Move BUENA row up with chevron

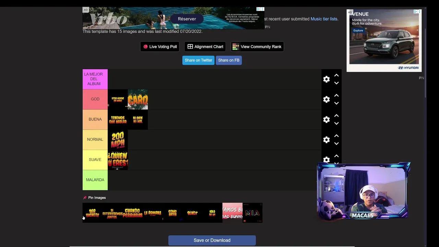[336, 116]
